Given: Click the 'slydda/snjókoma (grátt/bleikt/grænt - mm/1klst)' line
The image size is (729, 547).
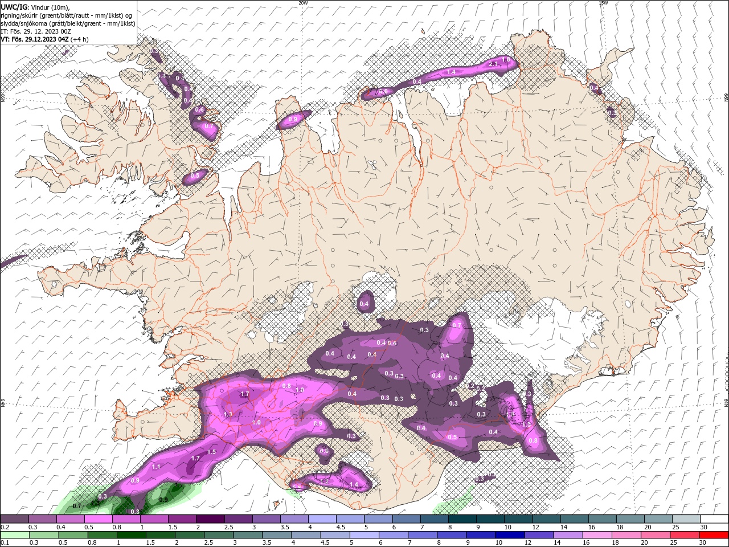Looking at the screenshot, I should point(68,23).
